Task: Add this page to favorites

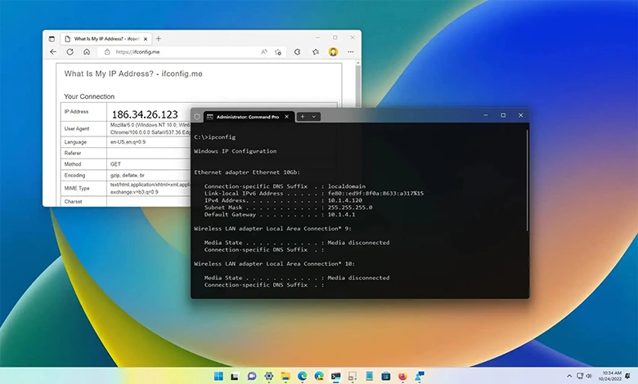Action: point(279,51)
